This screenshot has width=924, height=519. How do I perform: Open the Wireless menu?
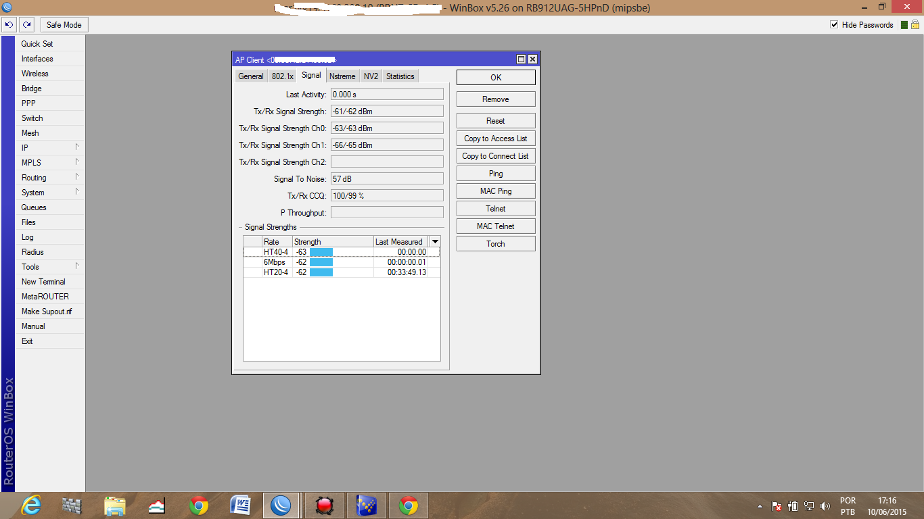[x=51, y=74]
